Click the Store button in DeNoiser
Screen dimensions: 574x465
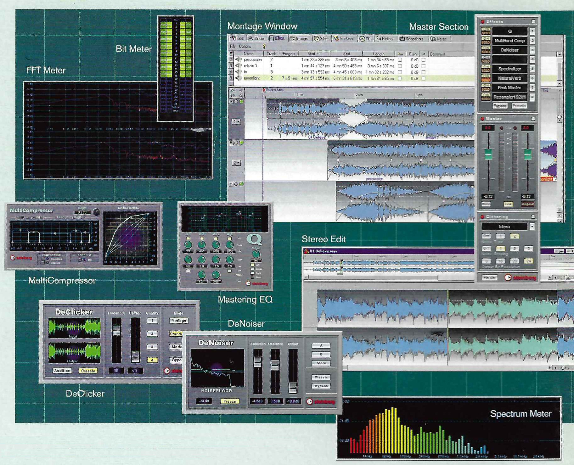(321, 363)
